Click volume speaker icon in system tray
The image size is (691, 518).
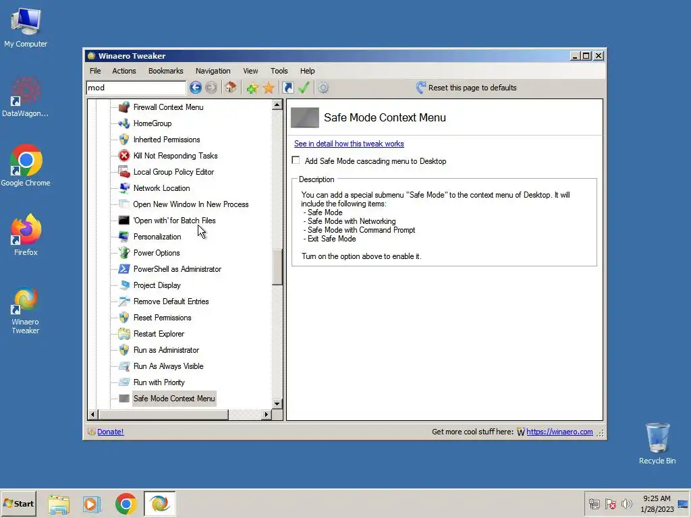pos(626,503)
